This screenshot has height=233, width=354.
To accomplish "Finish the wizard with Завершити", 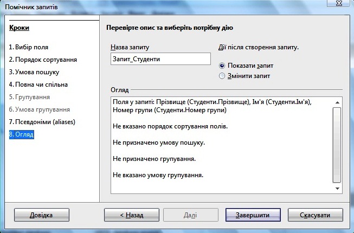I will (x=253, y=215).
